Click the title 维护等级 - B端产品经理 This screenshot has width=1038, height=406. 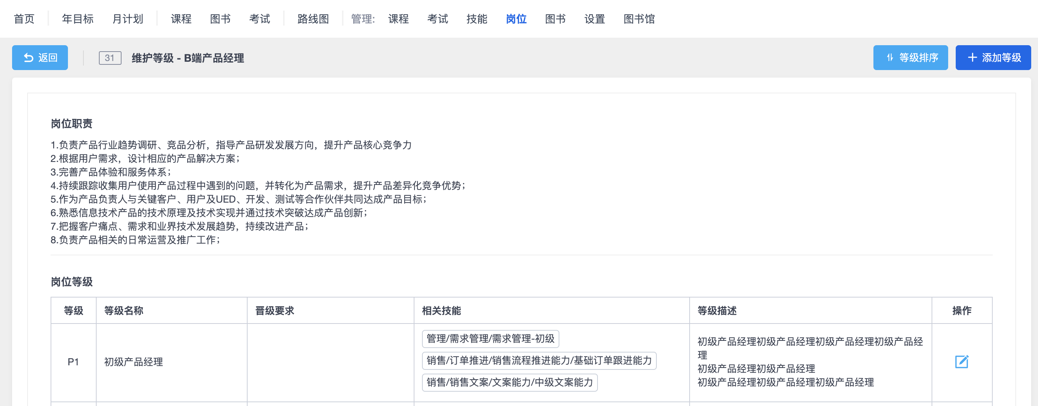click(x=188, y=58)
